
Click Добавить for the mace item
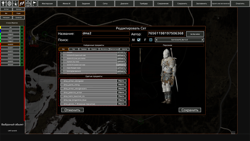click(121, 68)
